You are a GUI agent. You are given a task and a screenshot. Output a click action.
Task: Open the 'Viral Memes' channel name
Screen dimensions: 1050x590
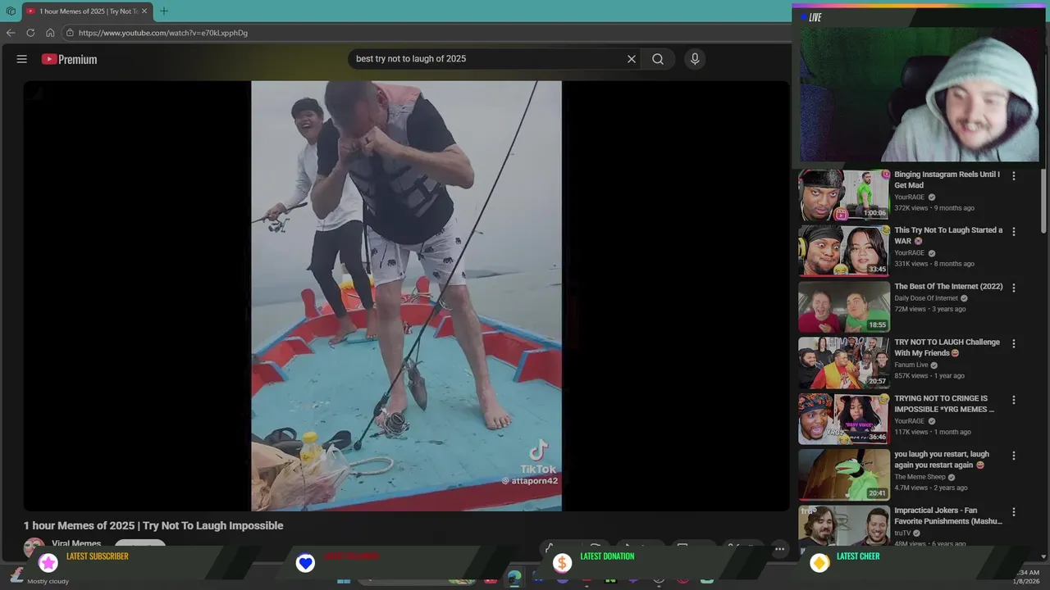[x=76, y=544]
